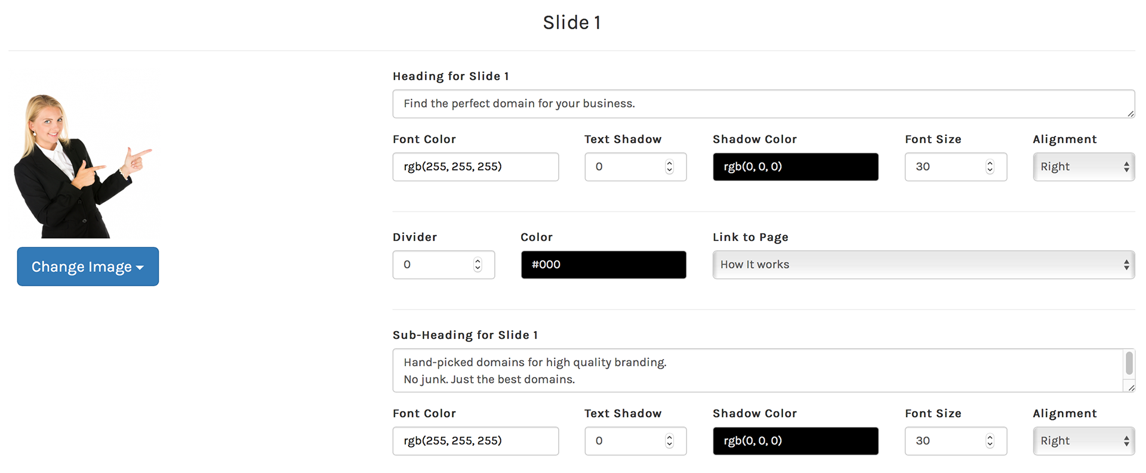Click the Divider number stepper arrows
Viewport: 1146px width, 473px height.
tap(478, 265)
